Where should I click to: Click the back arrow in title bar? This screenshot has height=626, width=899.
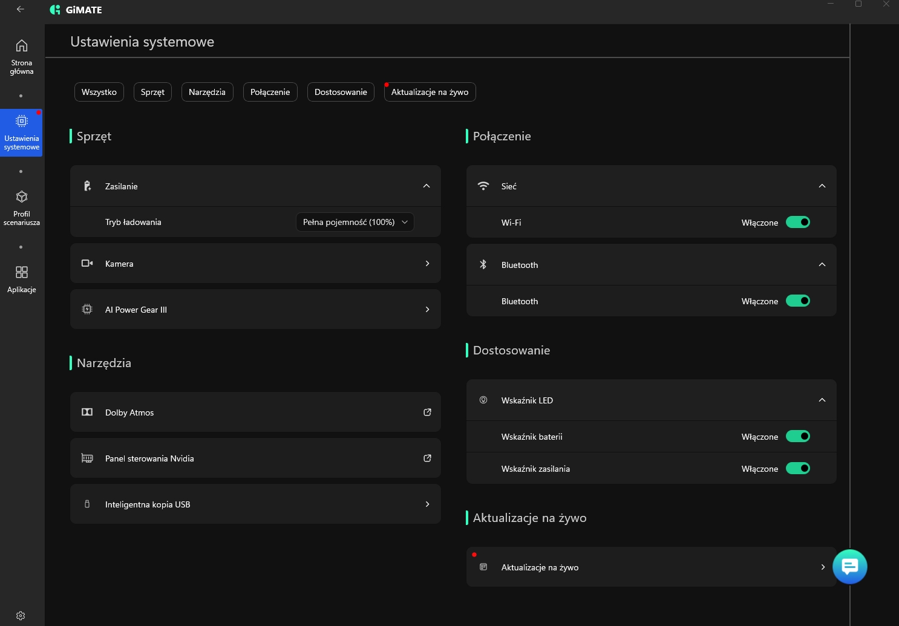tap(21, 9)
